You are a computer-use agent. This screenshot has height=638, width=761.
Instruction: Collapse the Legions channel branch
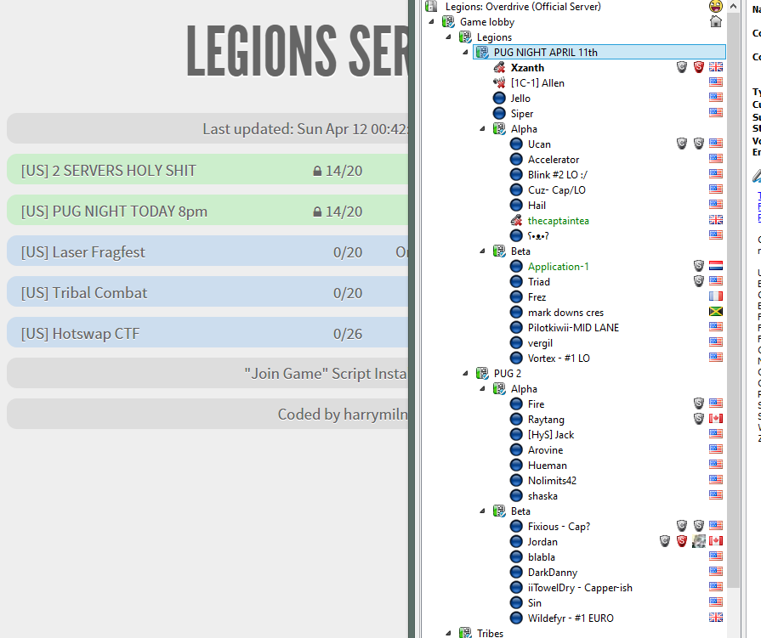448,37
